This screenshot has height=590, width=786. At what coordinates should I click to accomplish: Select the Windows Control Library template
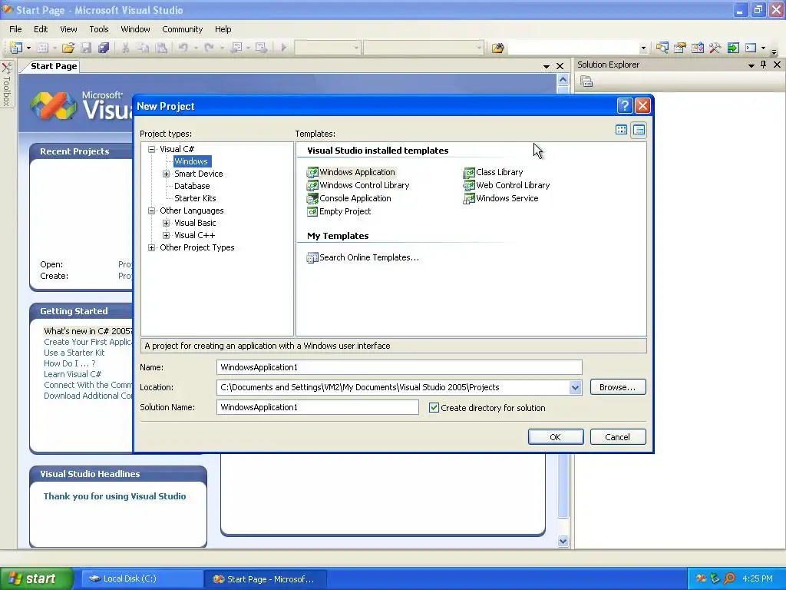point(358,185)
